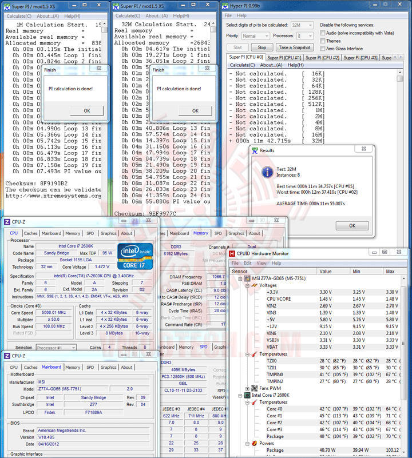Click the Voltages lightning icon in Hardware Monitor
412x458 pixels.
[x=255, y=285]
